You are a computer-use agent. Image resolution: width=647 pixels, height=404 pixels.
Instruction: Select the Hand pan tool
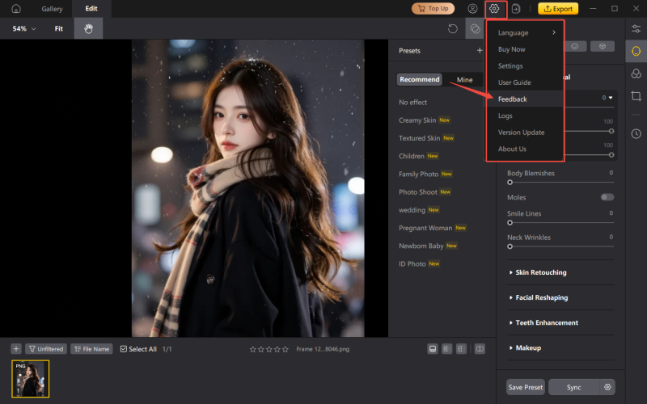point(88,28)
